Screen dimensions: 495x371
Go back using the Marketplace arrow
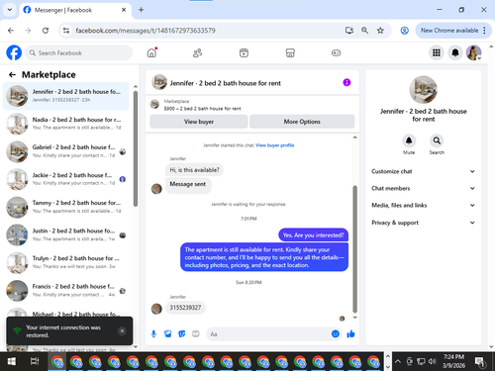pyautogui.click(x=12, y=75)
